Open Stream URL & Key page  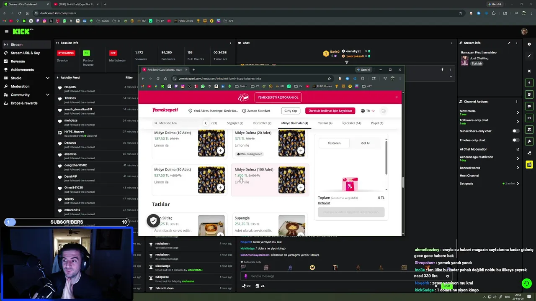(x=25, y=53)
